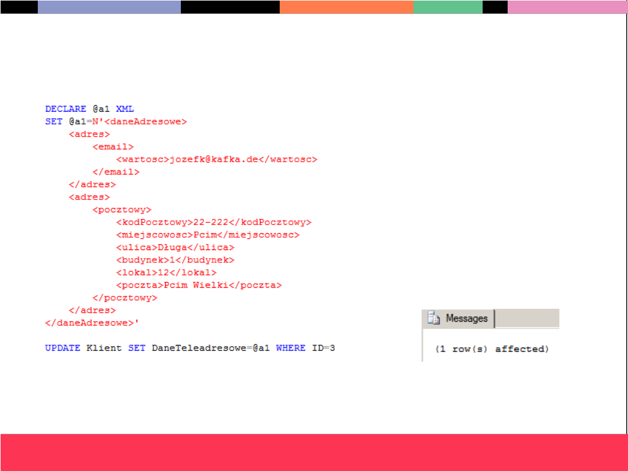This screenshot has width=628, height=471.
Task: Click the lavender-blue segment in the top bar
Action: click(109, 7)
